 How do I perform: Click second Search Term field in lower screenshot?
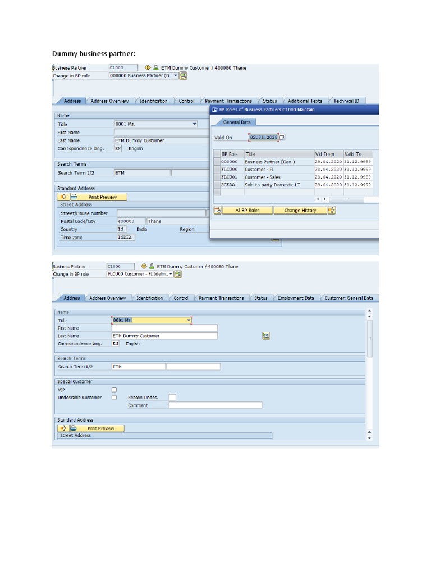[x=193, y=367]
